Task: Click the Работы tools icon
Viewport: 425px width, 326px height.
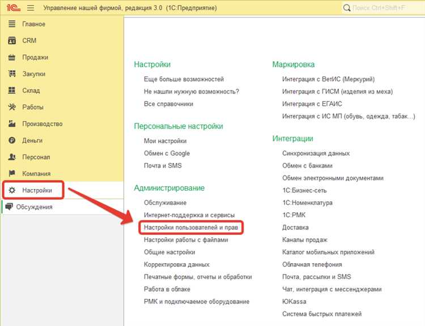Action: tap(12, 107)
